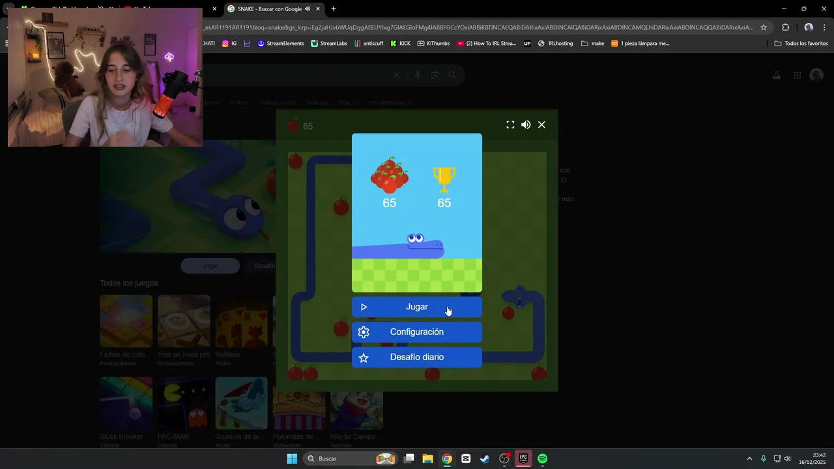This screenshot has height=469, width=834.
Task: Open the Windows Start menu
Action: pos(292,459)
